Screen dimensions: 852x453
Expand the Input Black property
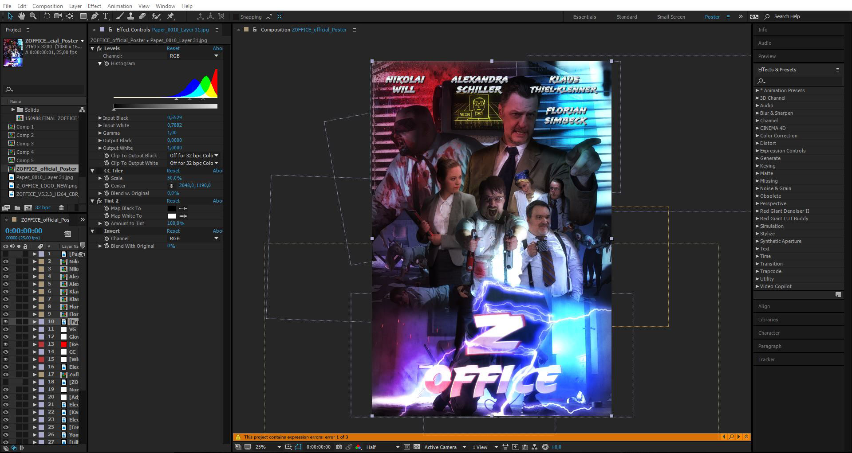click(x=100, y=118)
